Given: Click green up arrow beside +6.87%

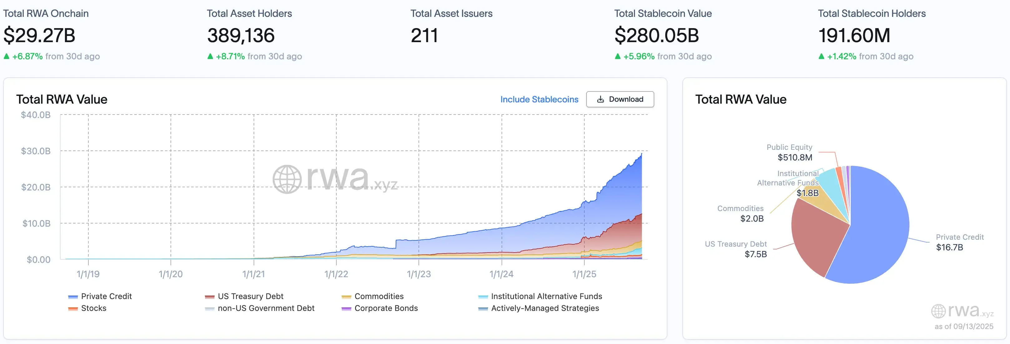Looking at the screenshot, I should [x=6, y=57].
